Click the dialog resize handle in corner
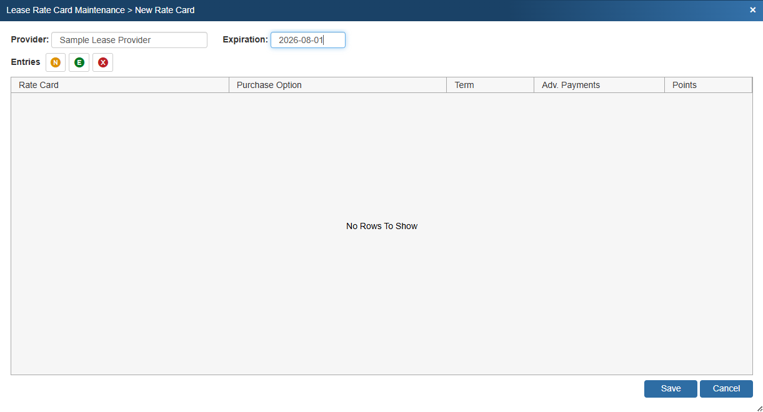Screen dimensions: 763x412 [x=759, y=408]
